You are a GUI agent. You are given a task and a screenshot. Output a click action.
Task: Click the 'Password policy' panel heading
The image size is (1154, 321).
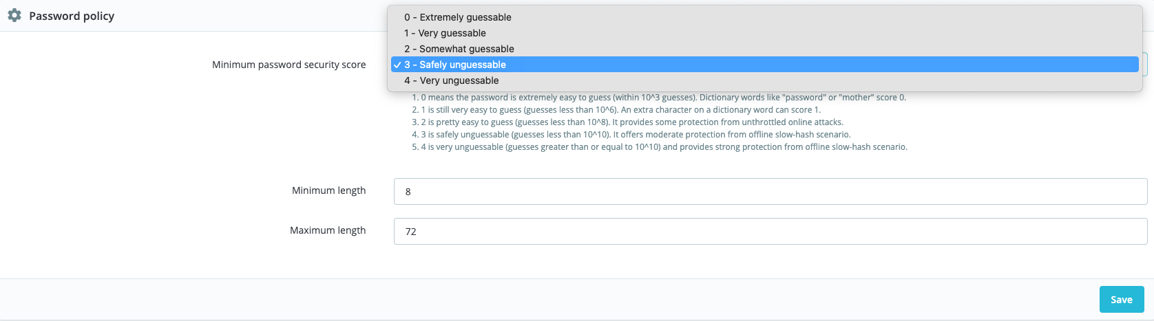[72, 16]
